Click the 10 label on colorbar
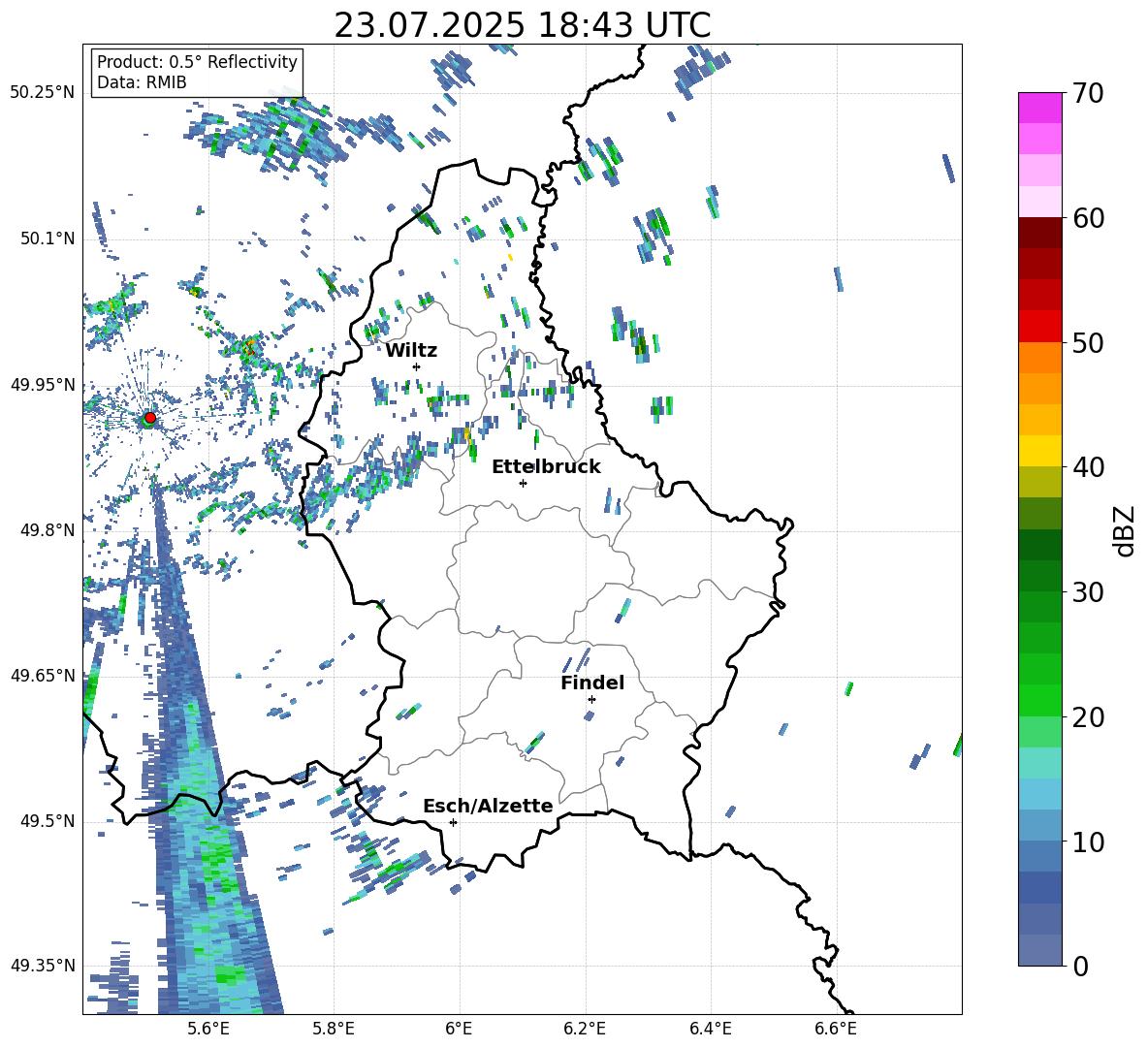Viewport: 1148px width, 1048px height. 1088,842
